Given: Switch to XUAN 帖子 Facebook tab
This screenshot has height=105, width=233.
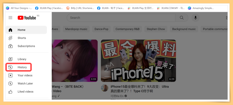Looking at the screenshot, I should click(x=111, y=8).
